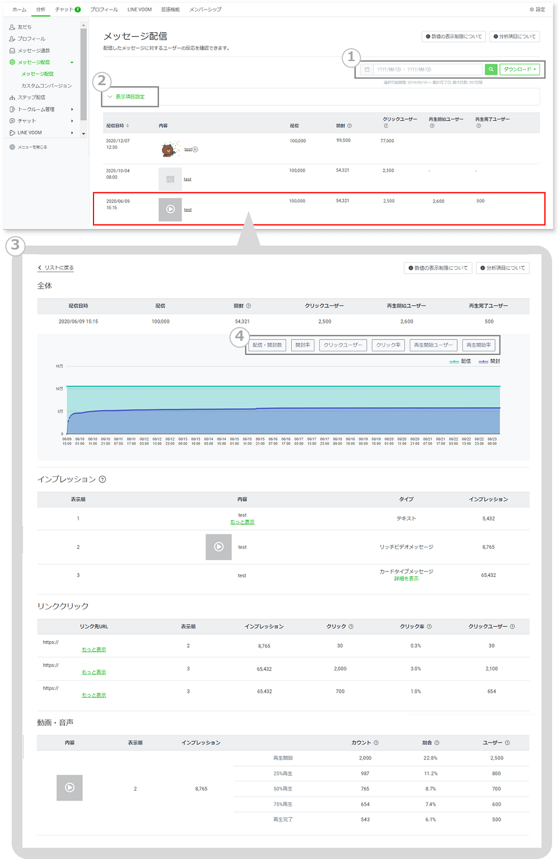The image size is (560, 859).
Task: Click the video thumbnail in 2020/06/09 row
Action: [x=170, y=209]
